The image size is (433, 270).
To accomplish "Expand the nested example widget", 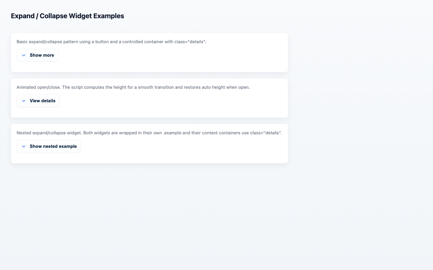I will pos(49,146).
